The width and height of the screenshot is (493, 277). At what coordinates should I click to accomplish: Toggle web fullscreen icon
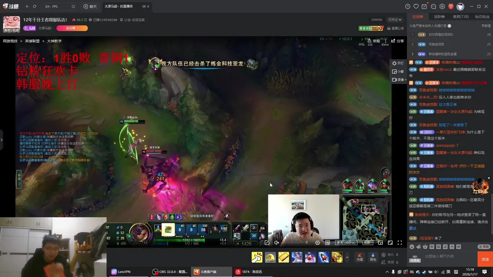[x=390, y=243]
